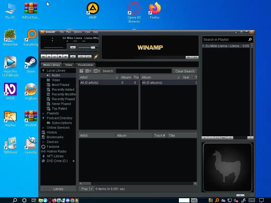Select the All (0 albums) row
The height and width of the screenshot is (203, 271).
169,83
